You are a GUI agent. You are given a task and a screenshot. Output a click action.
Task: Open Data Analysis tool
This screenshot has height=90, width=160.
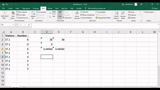[148, 12]
